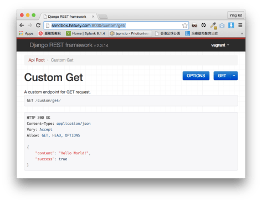Image resolution: width=262 pixels, height=202 pixels.
Task: Click the blue download extension icon
Action: (x=231, y=25)
